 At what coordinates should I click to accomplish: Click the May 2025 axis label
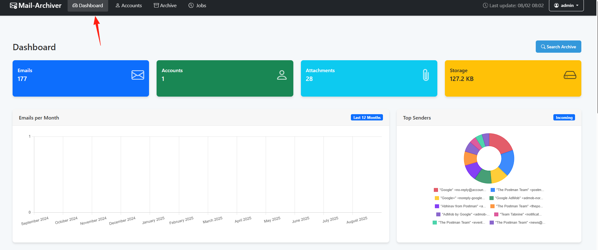click(272, 220)
